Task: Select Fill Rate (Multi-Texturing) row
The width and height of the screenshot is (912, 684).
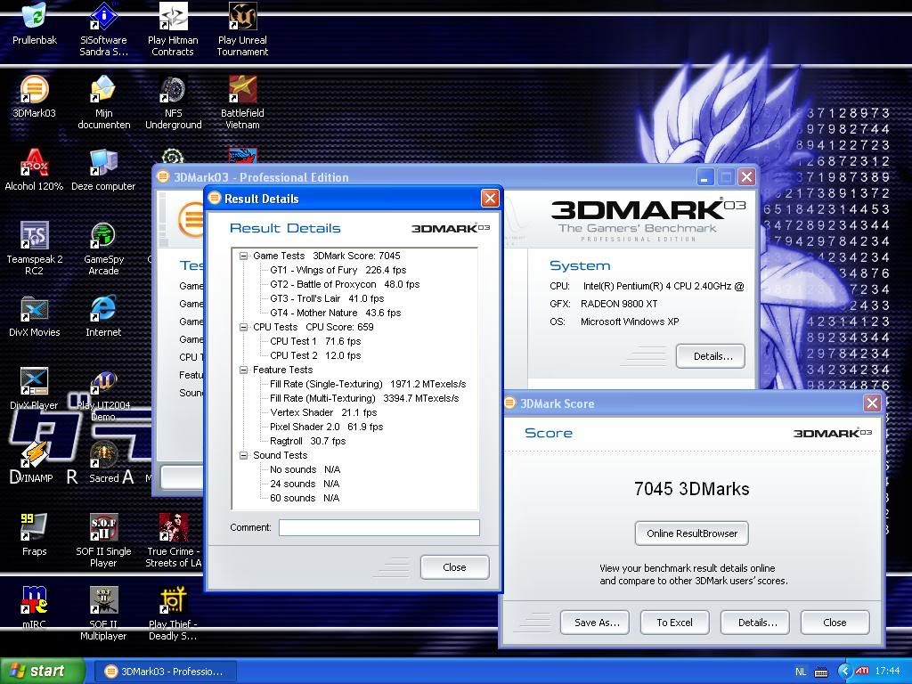Action: [364, 398]
